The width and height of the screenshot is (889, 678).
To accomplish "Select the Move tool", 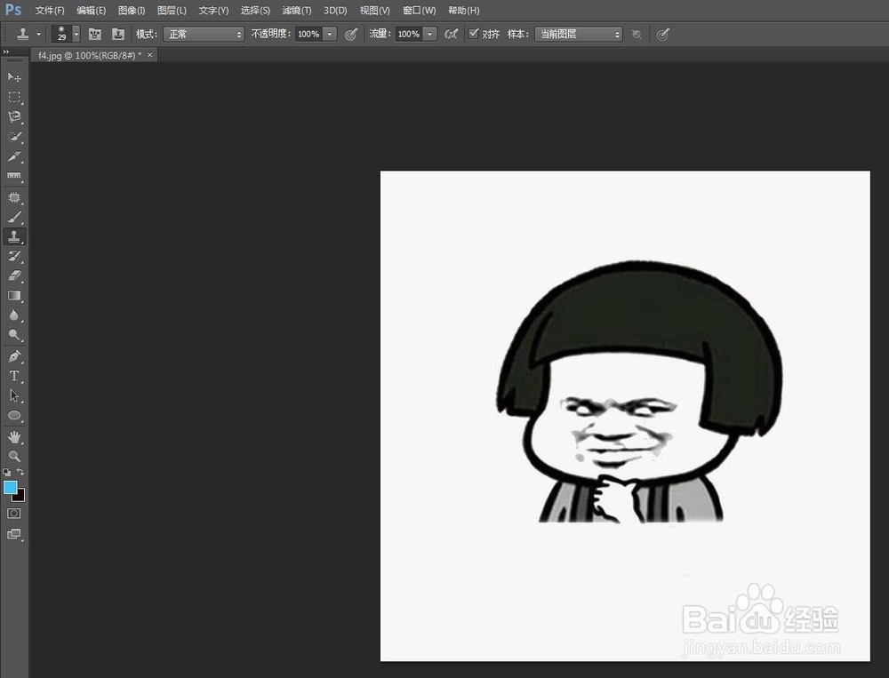I will [14, 77].
